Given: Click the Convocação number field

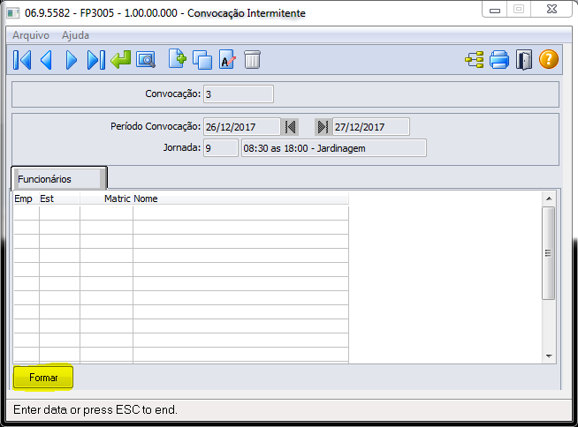Looking at the screenshot, I should click(x=239, y=94).
